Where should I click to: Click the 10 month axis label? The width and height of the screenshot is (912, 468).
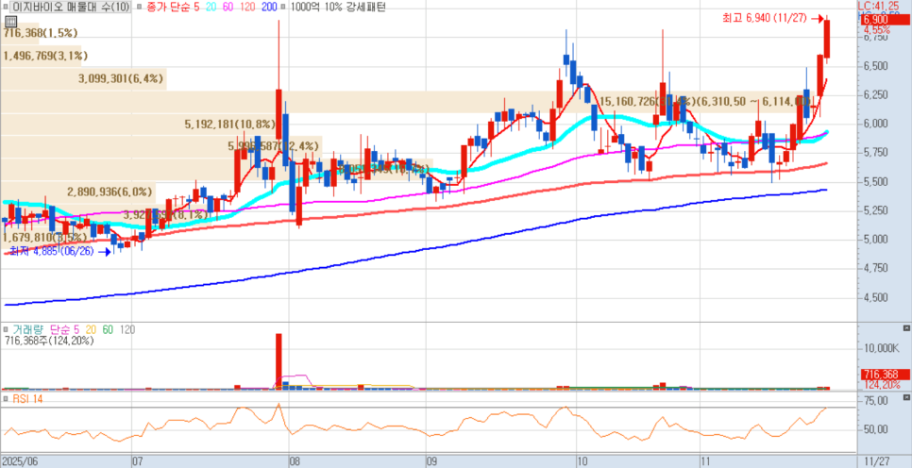(583, 461)
